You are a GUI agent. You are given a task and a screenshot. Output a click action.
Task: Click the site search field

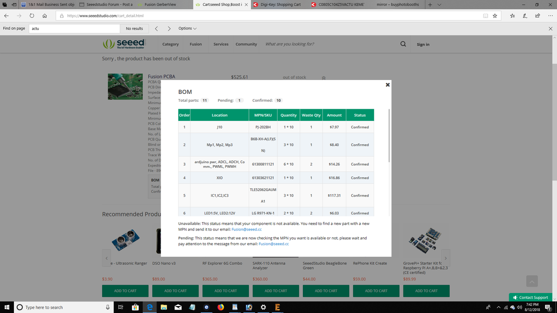329,44
